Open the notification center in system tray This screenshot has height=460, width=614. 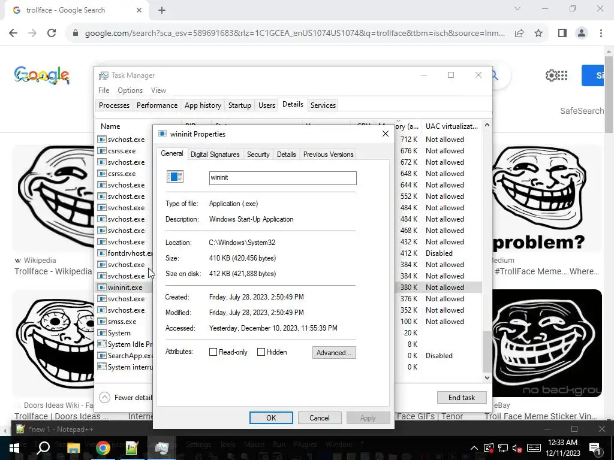[595, 448]
